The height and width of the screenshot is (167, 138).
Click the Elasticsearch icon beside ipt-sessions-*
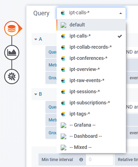(x=63, y=92)
